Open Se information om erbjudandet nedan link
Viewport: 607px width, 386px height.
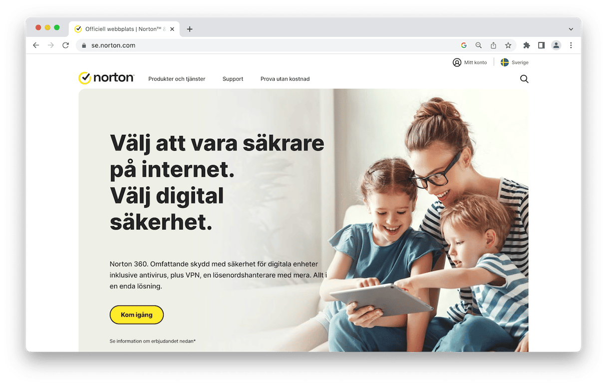pos(153,341)
